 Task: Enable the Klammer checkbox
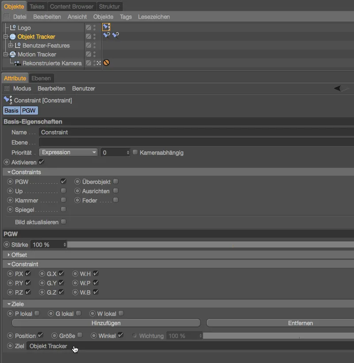tap(63, 200)
